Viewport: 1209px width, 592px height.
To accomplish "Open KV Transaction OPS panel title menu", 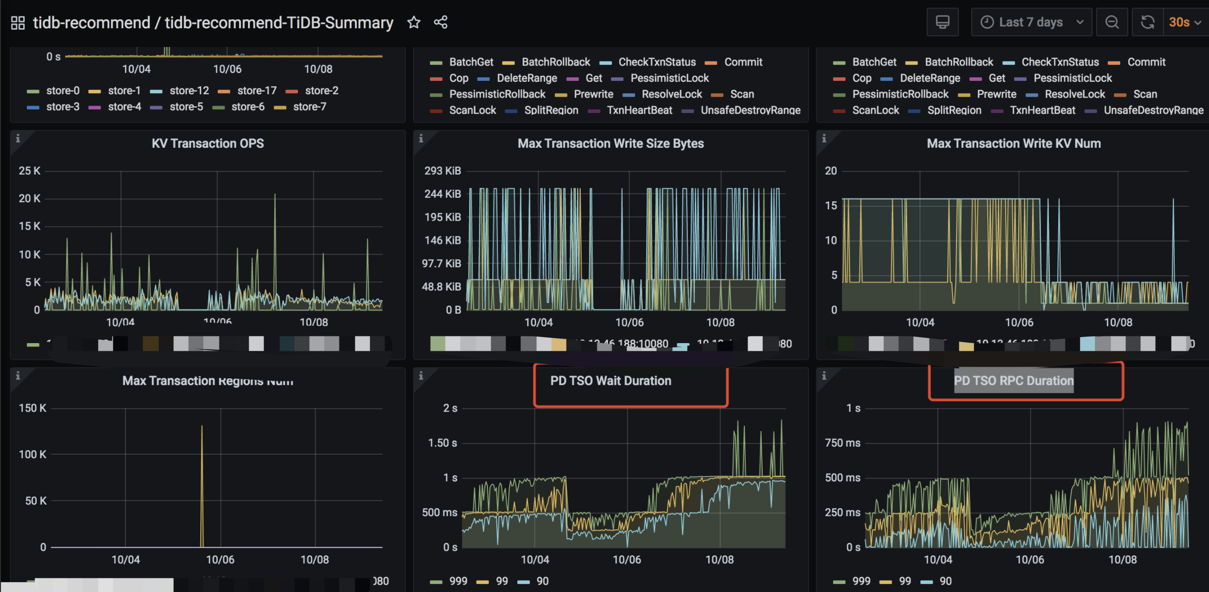I will point(207,144).
